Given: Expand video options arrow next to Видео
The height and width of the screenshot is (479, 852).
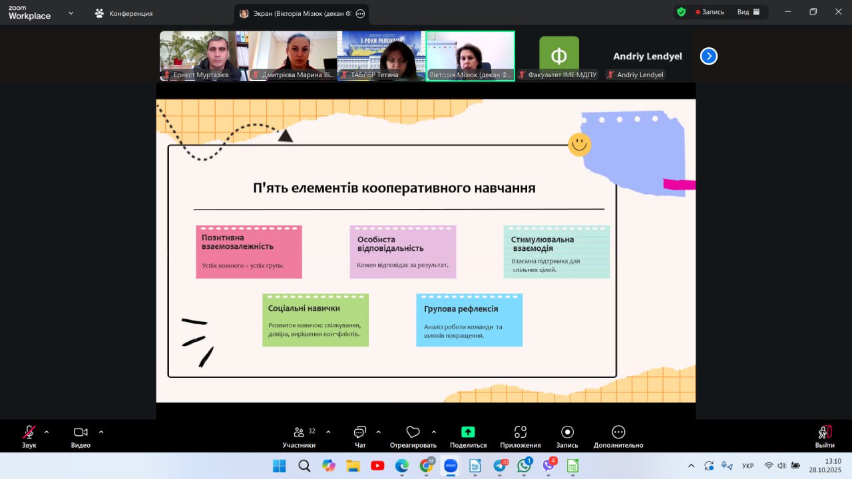Looking at the screenshot, I should tap(101, 432).
